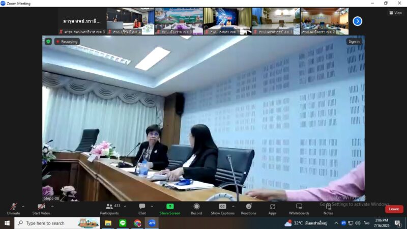This screenshot has height=229, width=407.
Task: Click the Sign in button
Action: [354, 42]
